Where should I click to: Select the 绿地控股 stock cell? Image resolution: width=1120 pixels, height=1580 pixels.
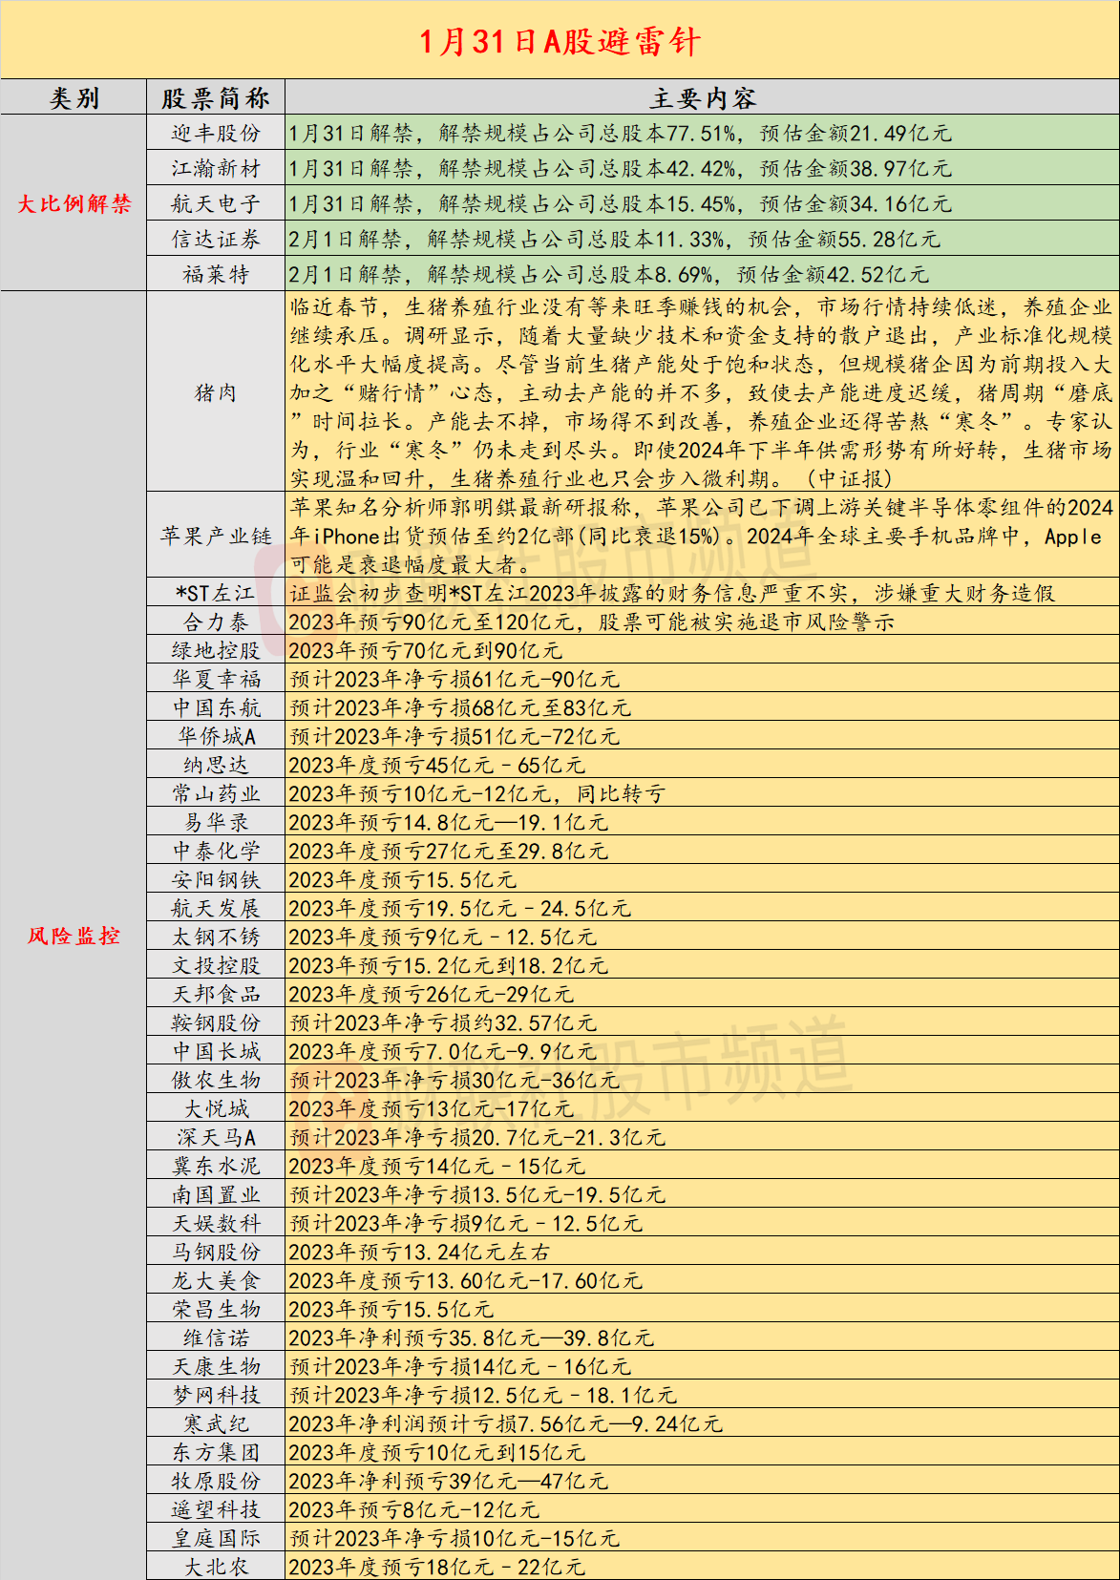point(216,650)
